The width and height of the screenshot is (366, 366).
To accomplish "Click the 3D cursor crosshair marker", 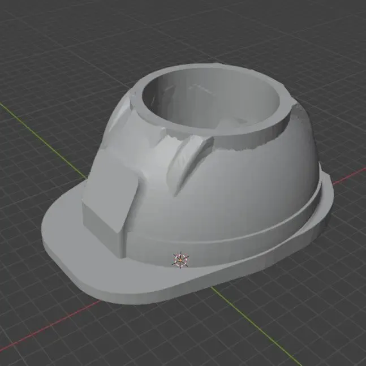I will 180,260.
